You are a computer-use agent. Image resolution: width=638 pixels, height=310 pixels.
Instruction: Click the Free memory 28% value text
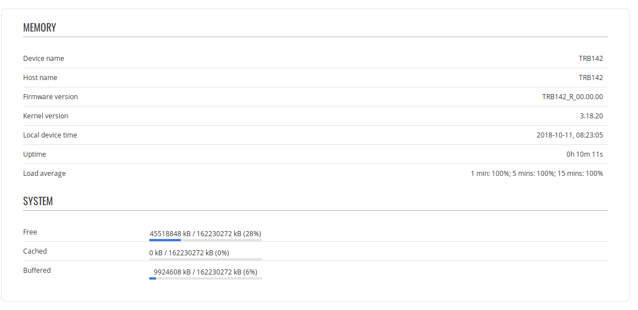205,233
